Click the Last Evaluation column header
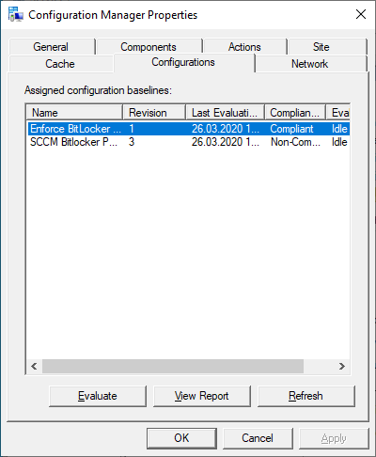This screenshot has width=376, height=457. [226, 113]
